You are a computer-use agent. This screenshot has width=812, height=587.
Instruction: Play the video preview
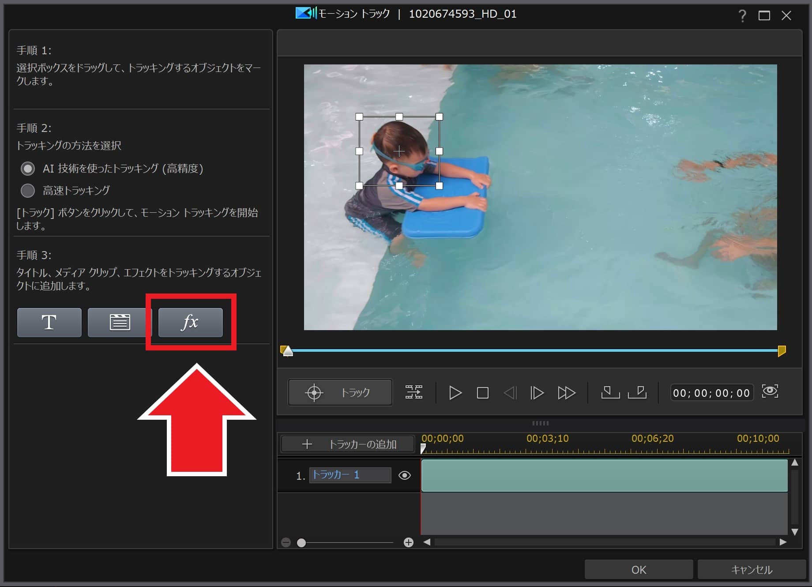pyautogui.click(x=455, y=392)
